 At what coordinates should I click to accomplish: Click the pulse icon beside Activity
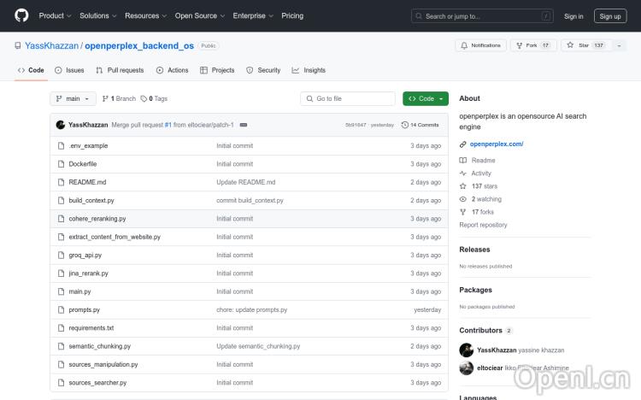click(462, 174)
